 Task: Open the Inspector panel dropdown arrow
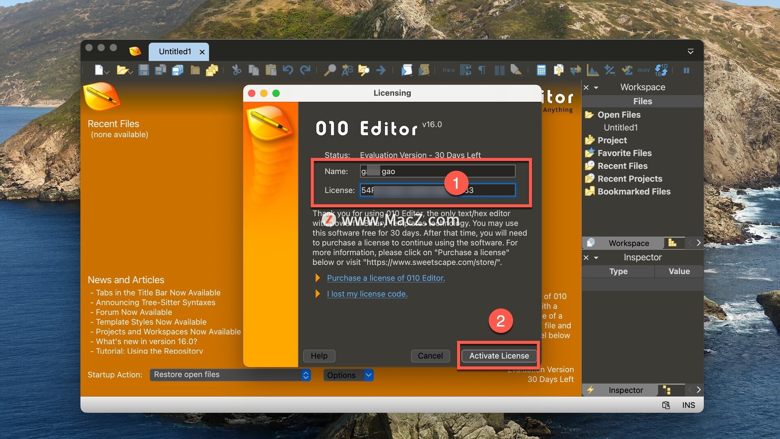click(x=596, y=258)
